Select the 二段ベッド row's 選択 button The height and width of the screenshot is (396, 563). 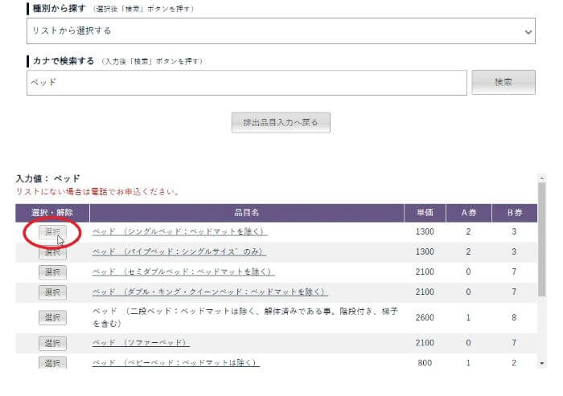point(52,317)
